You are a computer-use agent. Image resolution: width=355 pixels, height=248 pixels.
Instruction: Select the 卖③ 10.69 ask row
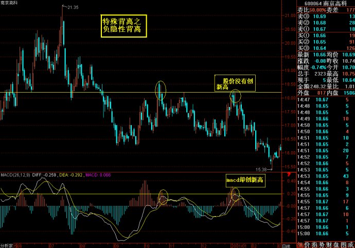click(x=326, y=16)
